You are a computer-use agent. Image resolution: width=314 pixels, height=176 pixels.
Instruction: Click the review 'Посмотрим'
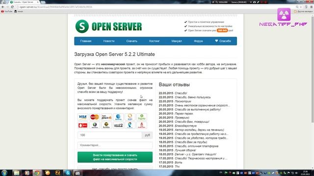click(x=183, y=101)
